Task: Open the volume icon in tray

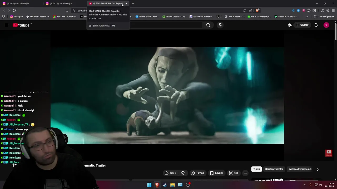Action: tap(320, 185)
